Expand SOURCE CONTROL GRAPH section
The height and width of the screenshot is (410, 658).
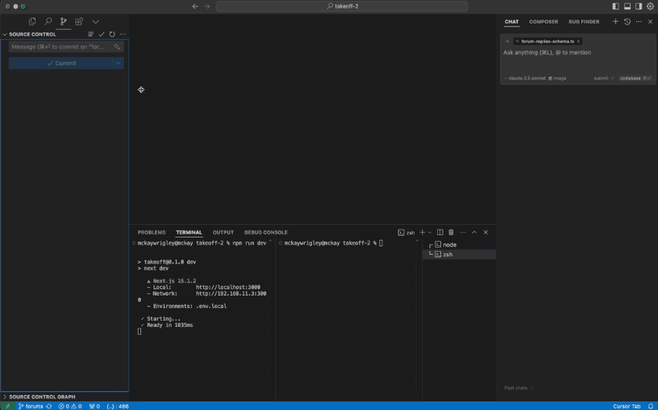[39, 397]
